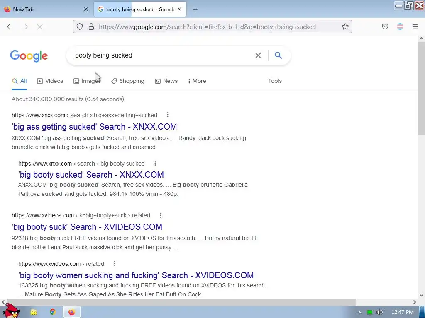Save page to Pocket icon

coord(385,26)
